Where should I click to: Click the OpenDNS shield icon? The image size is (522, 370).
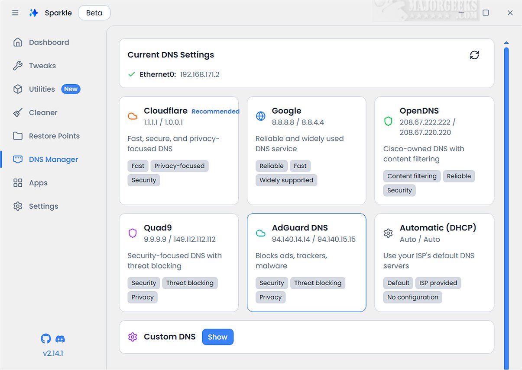click(x=388, y=121)
